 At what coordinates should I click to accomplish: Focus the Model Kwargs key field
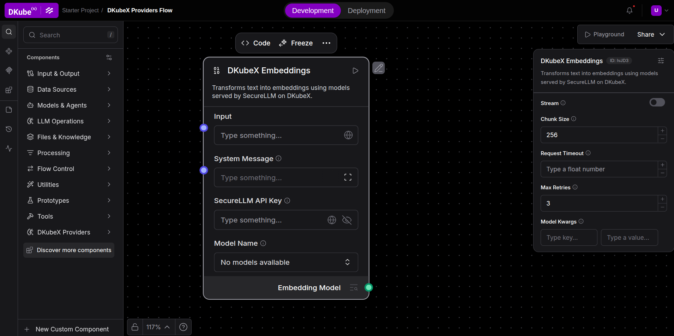pyautogui.click(x=569, y=238)
